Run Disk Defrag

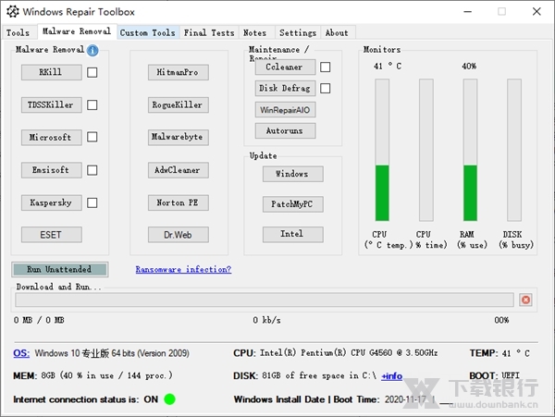(x=285, y=88)
